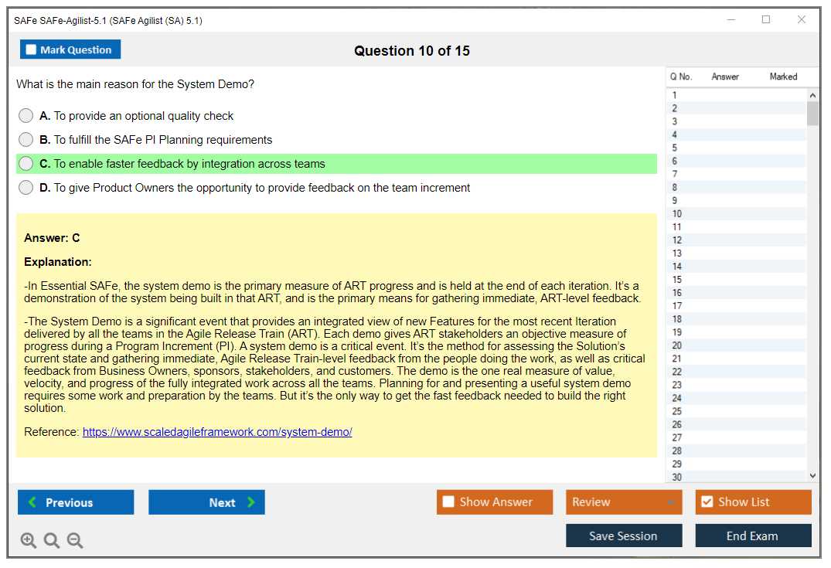Select question 16 in the list
The height and width of the screenshot is (568, 831).
[736, 292]
